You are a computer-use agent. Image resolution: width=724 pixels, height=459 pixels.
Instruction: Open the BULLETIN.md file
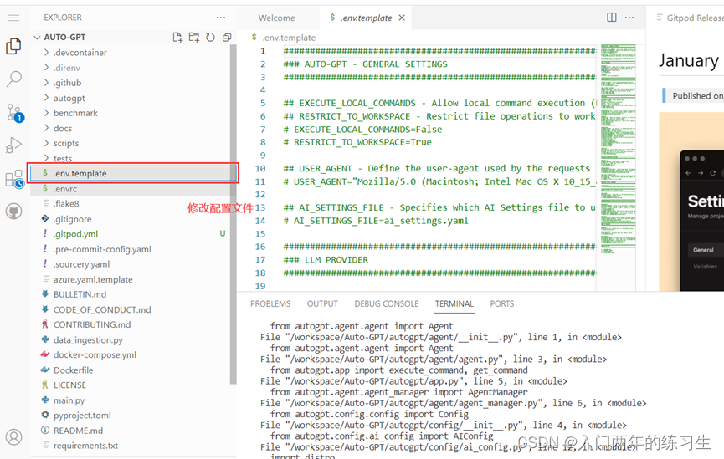tap(131, 294)
